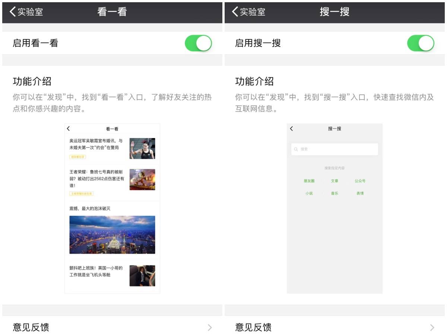The width and height of the screenshot is (447, 335).
Task: Click headline 王者荣耀：鲁班七号真的被削弱
Action: [x=97, y=178]
